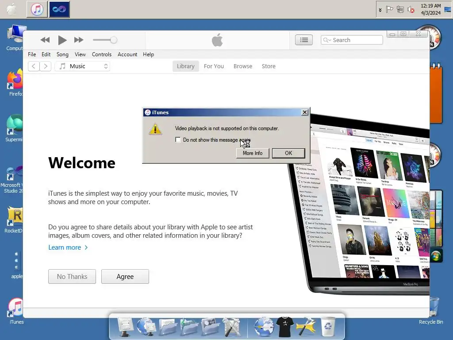
Task: Click the Apple logo in iTunes header
Action: (x=217, y=40)
